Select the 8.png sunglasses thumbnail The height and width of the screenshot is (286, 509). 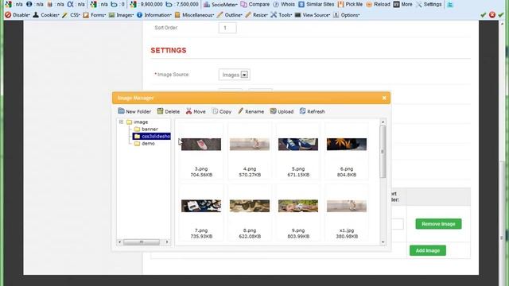point(250,206)
